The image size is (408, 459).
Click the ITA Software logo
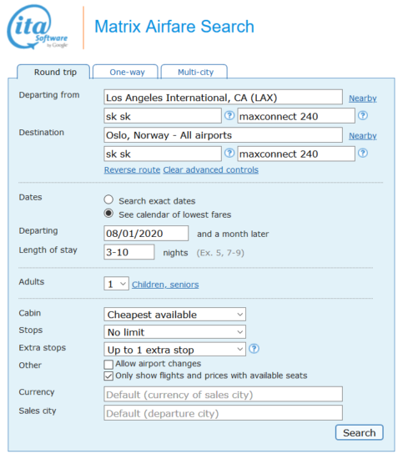38,27
